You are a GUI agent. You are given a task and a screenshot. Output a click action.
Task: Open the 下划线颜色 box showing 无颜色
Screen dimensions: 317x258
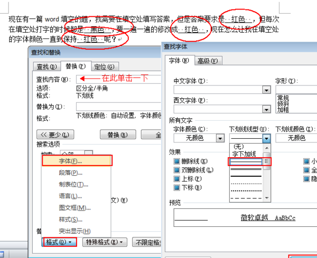tap(296, 138)
